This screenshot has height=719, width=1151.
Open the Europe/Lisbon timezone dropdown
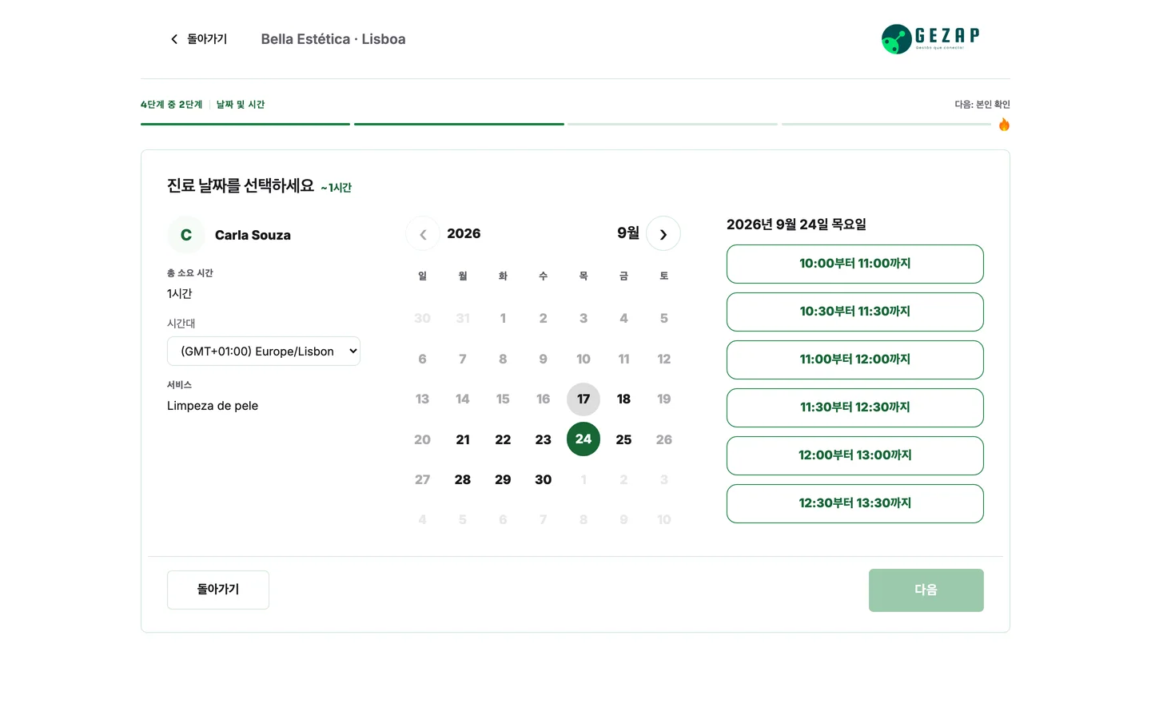(x=264, y=352)
